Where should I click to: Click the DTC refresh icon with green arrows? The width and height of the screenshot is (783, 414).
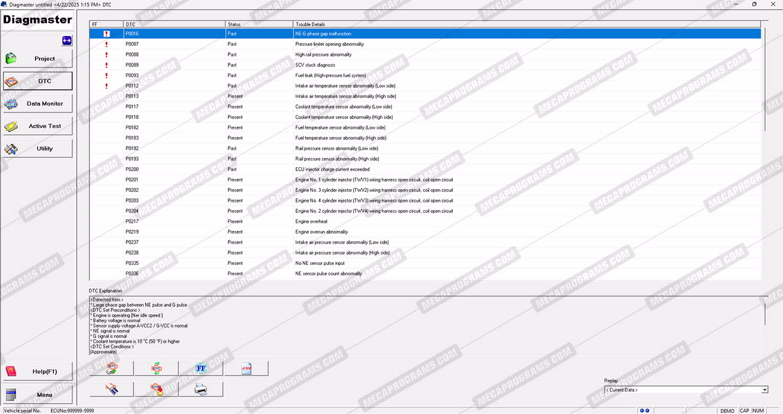[x=156, y=369]
